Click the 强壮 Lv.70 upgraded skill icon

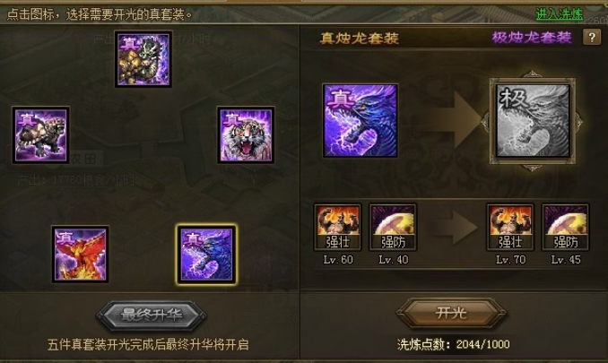coord(510,227)
